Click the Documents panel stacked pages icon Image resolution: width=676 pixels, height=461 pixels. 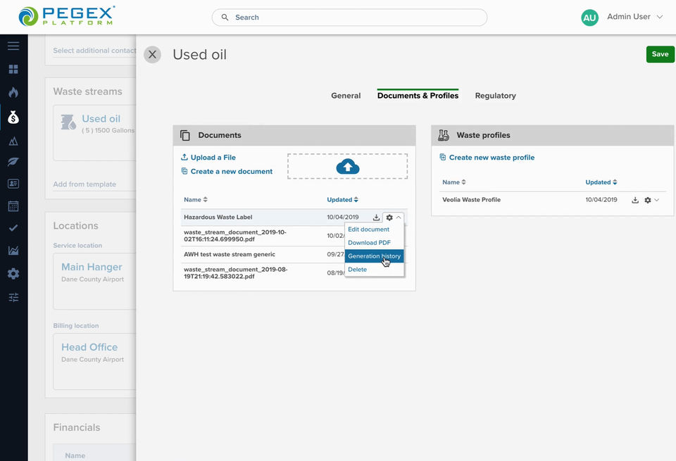tap(185, 135)
